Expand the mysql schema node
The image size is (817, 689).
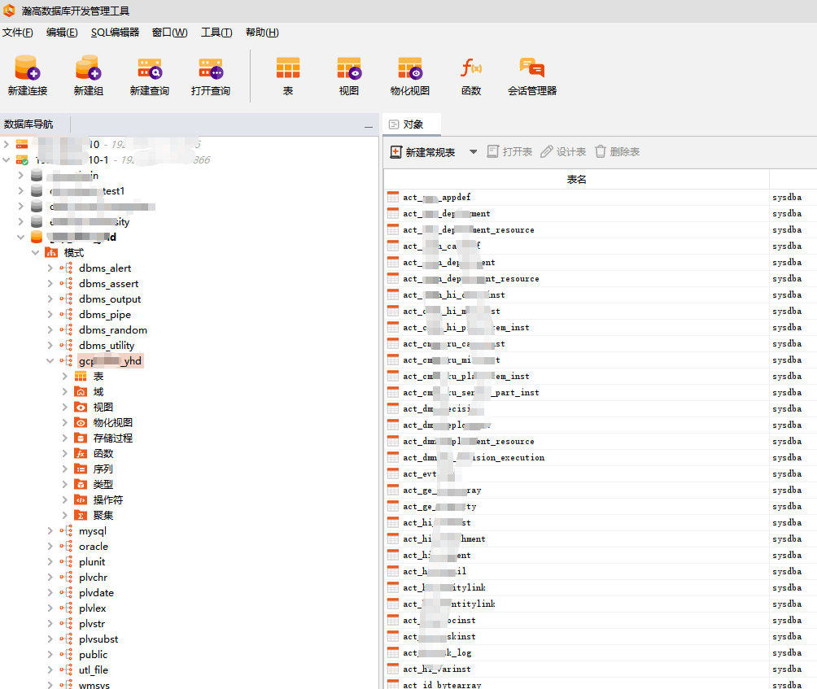(50, 530)
